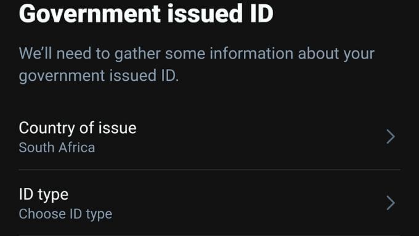Viewport: 419px width, 236px height.
Task: Select the South Africa country value
Action: [x=57, y=147]
